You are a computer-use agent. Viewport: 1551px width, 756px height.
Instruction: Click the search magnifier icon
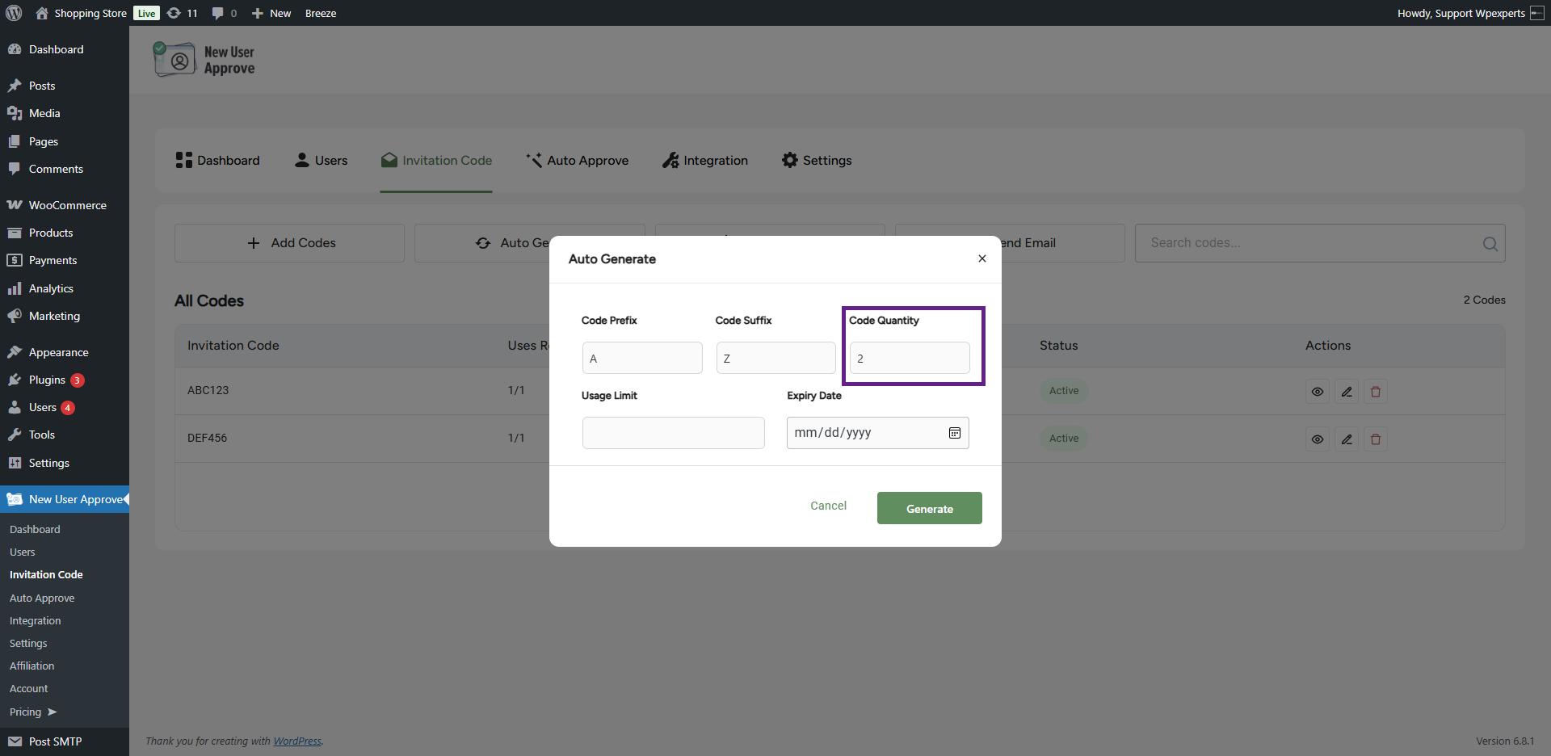[x=1490, y=244]
